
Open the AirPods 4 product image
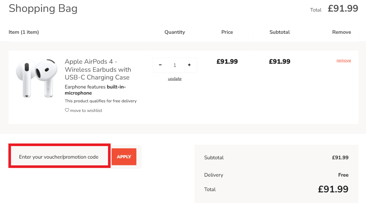pyautogui.click(x=36, y=78)
